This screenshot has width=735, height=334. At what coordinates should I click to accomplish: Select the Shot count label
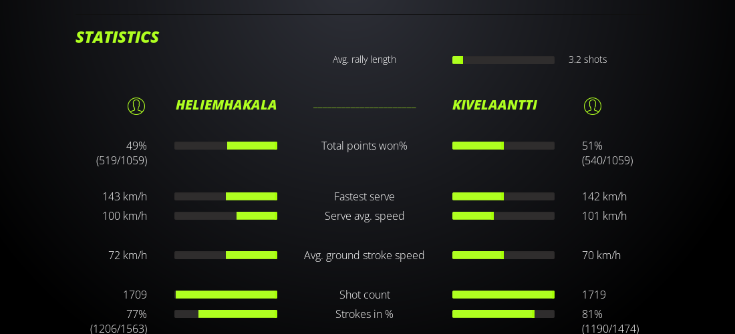pyautogui.click(x=364, y=295)
